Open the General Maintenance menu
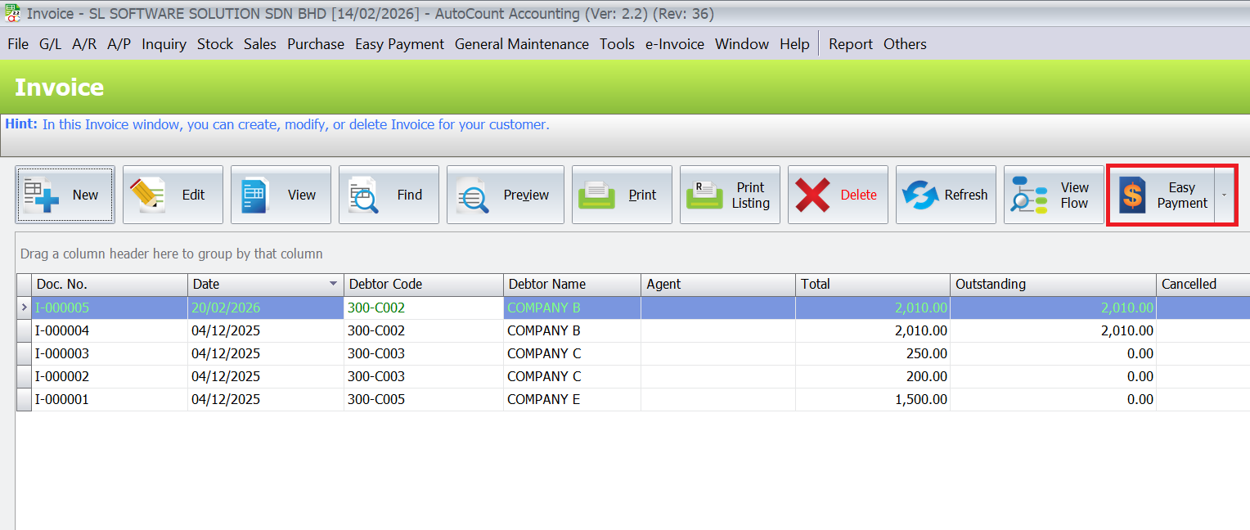The height and width of the screenshot is (530, 1250). [x=521, y=44]
